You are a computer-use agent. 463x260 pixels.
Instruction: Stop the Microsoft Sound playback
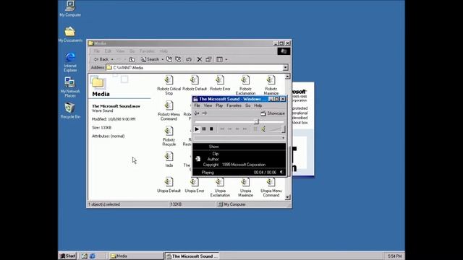211,129
